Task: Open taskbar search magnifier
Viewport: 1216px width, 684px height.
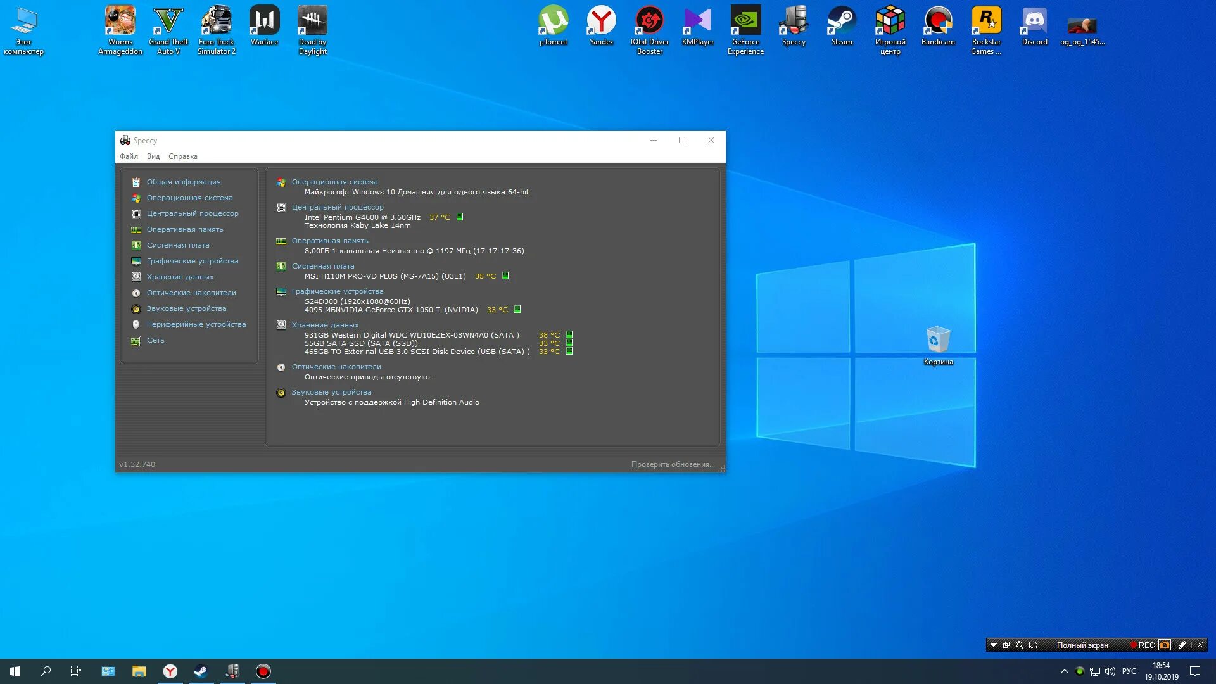Action: click(x=46, y=671)
